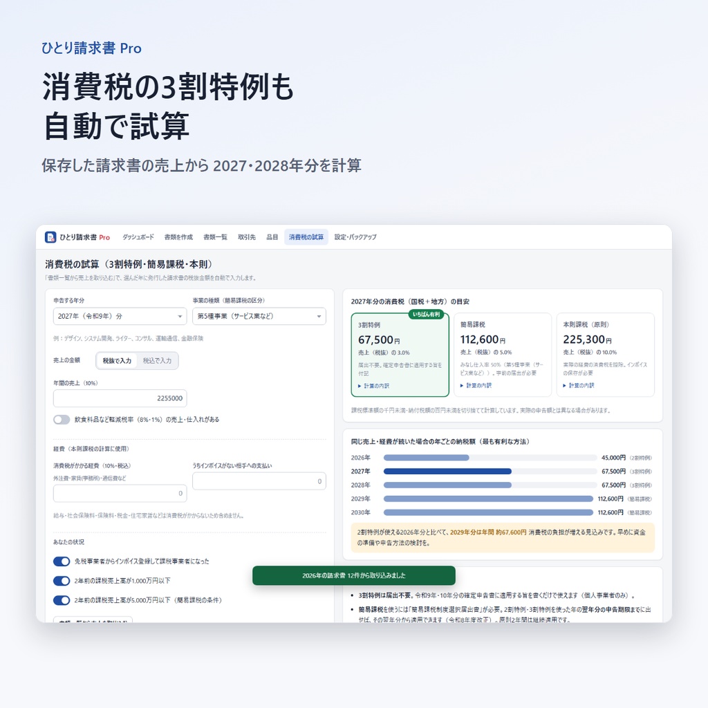Open the 申告する年分 dropdown showing 2027年
This screenshot has height=708, width=708.
(120, 316)
